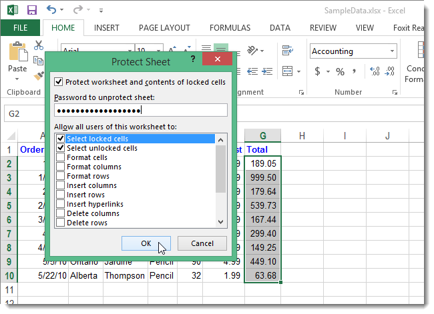Open the VIEW tab
The width and height of the screenshot is (434, 314).
[x=365, y=28]
